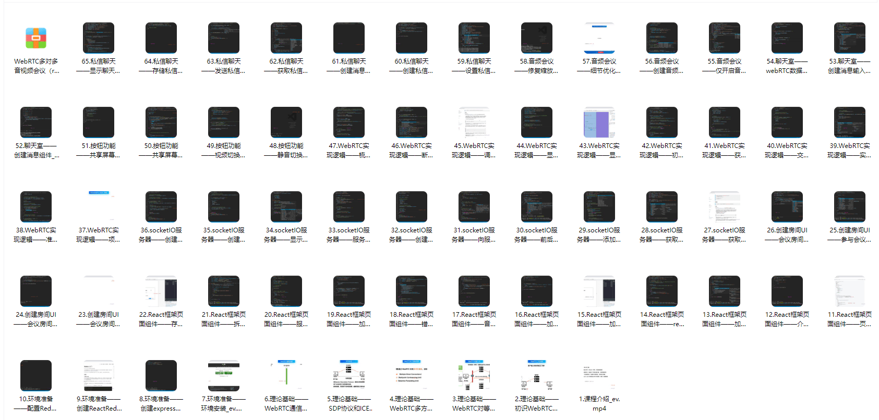
Task: Click the 58.音频会议 修复缩放 video icon
Action: point(536,38)
